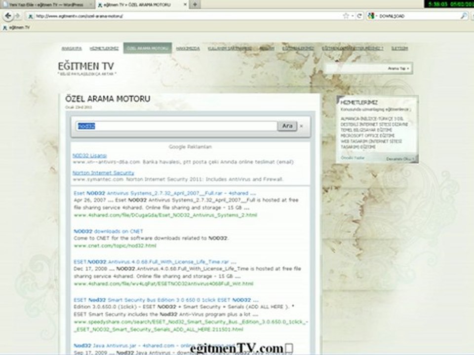Screen dimensions: 474x355
Task: Click the address bar URL field
Action: (x=188, y=16)
